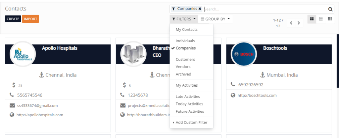Click the 1-12 / 12 pager text
Viewport: 339px width, 138px height.
pos(278,23)
